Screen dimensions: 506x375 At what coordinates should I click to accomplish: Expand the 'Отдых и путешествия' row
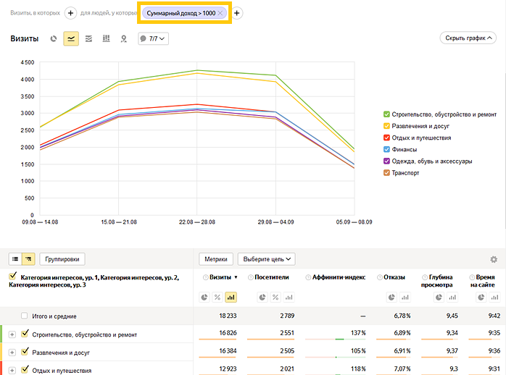pyautogui.click(x=12, y=370)
